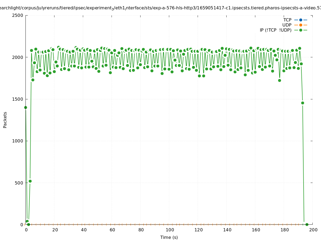Image resolution: width=321 pixels, height=241 pixels.
Task: Click the 2500 y-axis tick label
Action: [18, 15]
